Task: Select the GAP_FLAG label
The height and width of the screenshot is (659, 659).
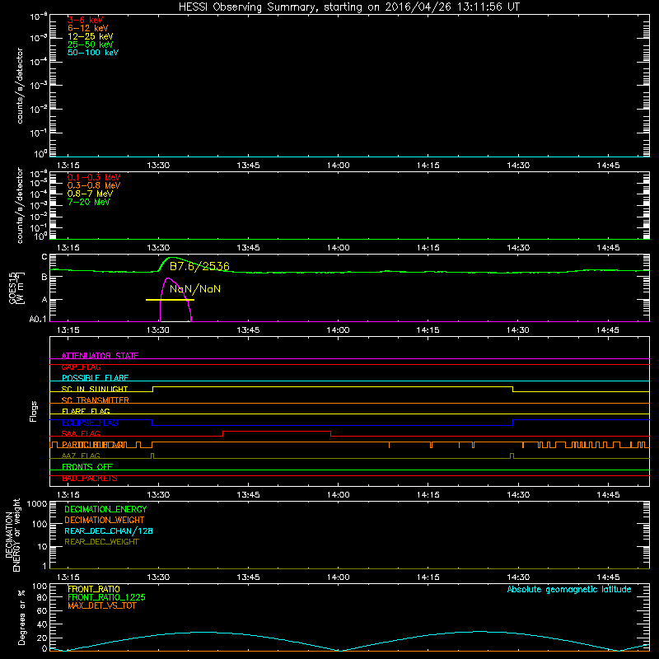Action: [x=81, y=367]
